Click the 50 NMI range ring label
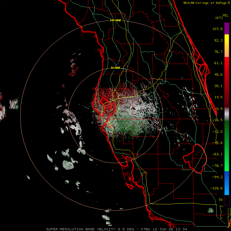 point(115,68)
